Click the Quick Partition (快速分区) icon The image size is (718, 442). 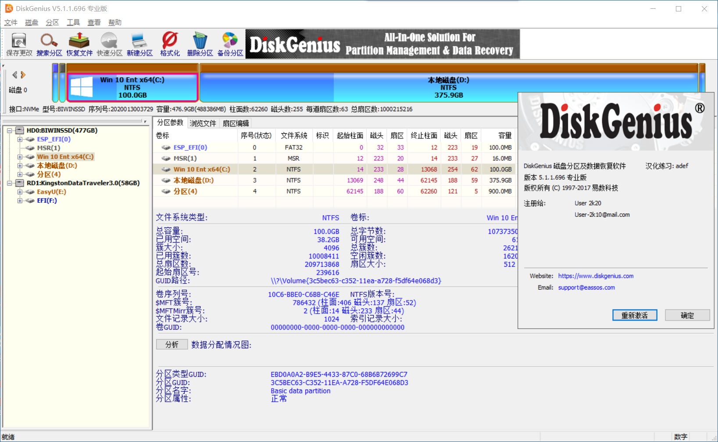[109, 44]
